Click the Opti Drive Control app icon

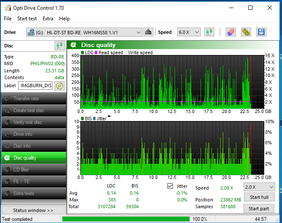[8, 8]
